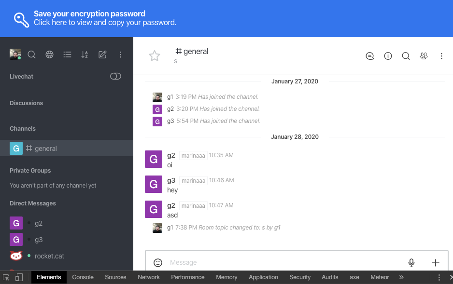Open the sort A-Z icon

[85, 54]
